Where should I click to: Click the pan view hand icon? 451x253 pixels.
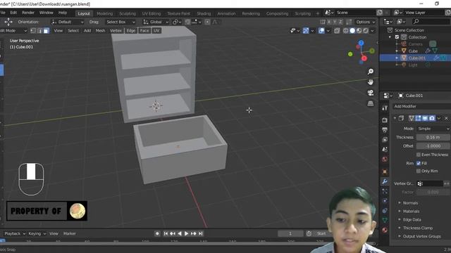click(x=371, y=82)
